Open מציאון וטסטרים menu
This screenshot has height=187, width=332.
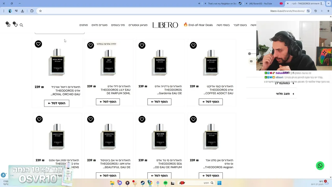click(138, 25)
